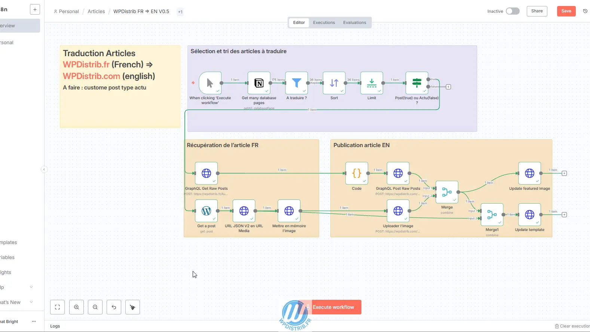The width and height of the screenshot is (590, 332).
Task: Add node after 'Update featured Image' output
Action: [x=564, y=173]
